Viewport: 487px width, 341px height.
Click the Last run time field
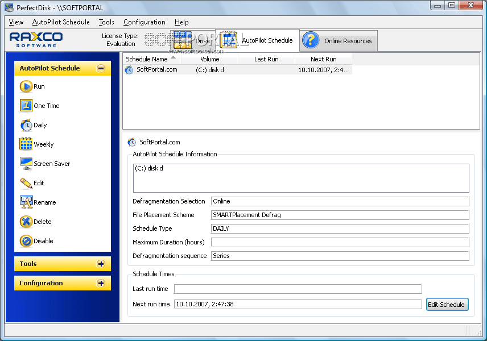click(x=298, y=289)
